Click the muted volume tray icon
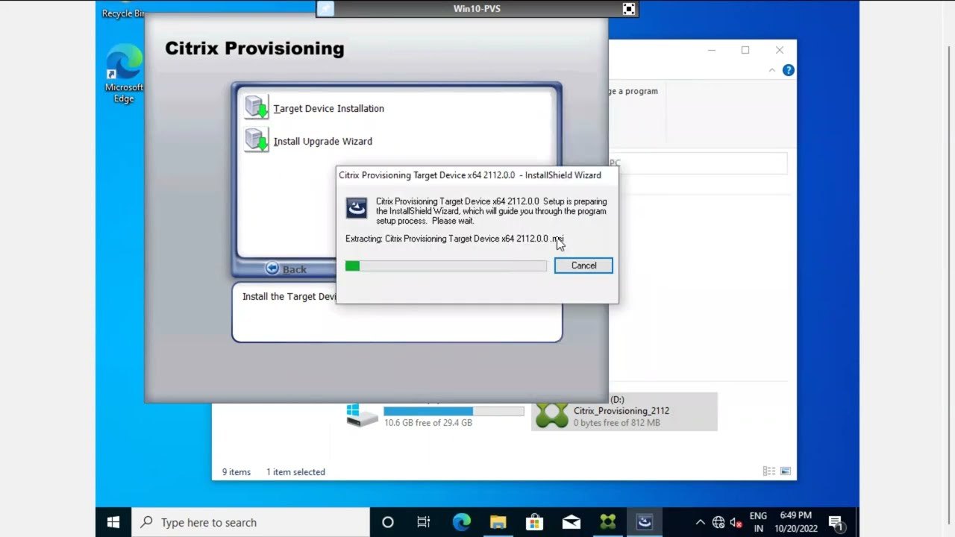This screenshot has height=537, width=955. point(736,522)
